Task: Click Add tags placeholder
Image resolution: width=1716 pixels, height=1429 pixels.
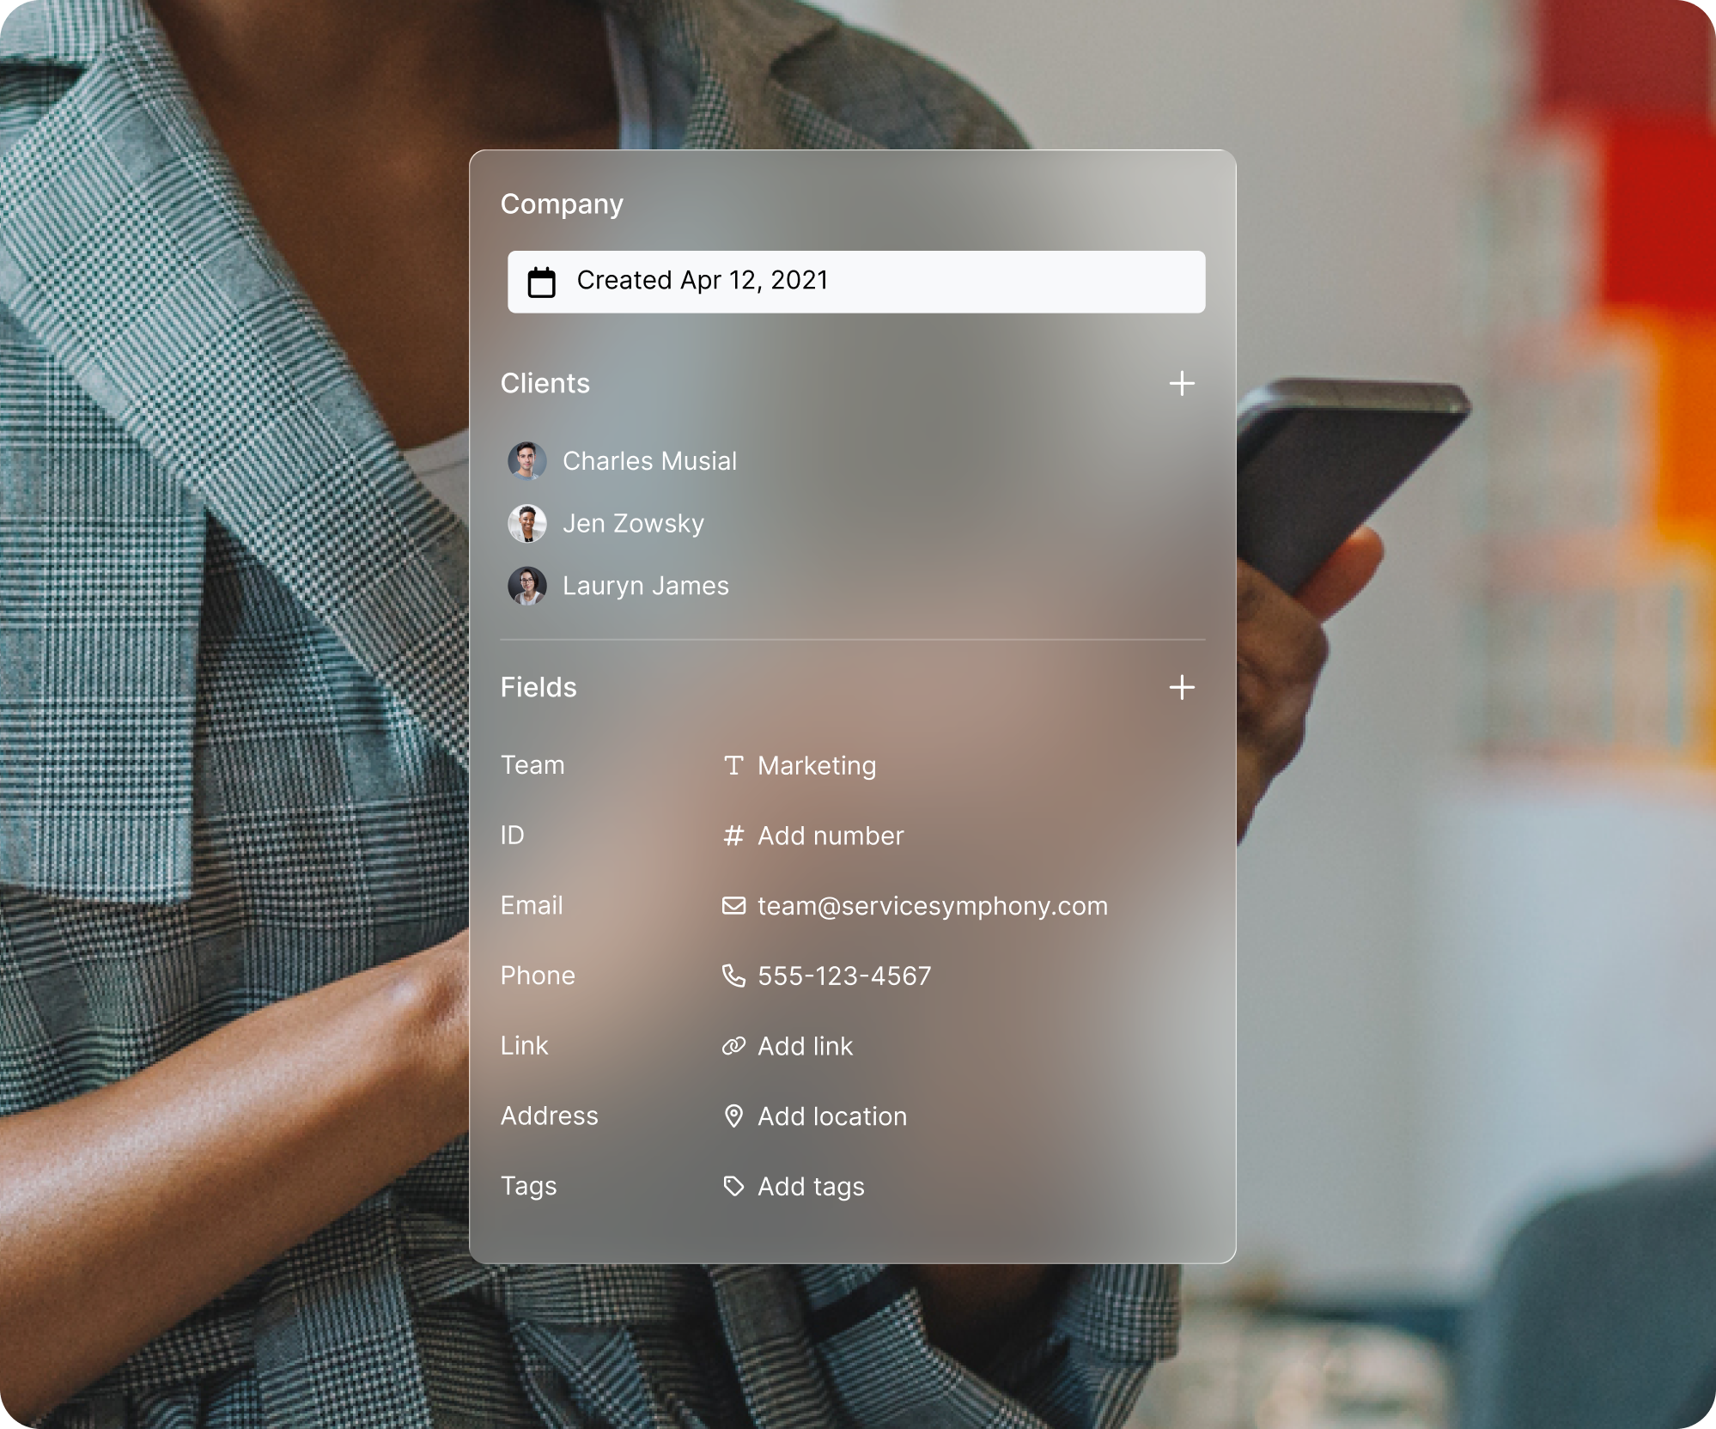Action: click(x=810, y=1187)
